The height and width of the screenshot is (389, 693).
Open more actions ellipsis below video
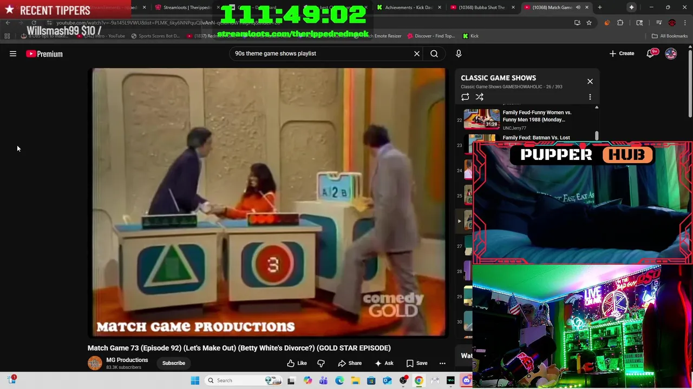pyautogui.click(x=442, y=363)
